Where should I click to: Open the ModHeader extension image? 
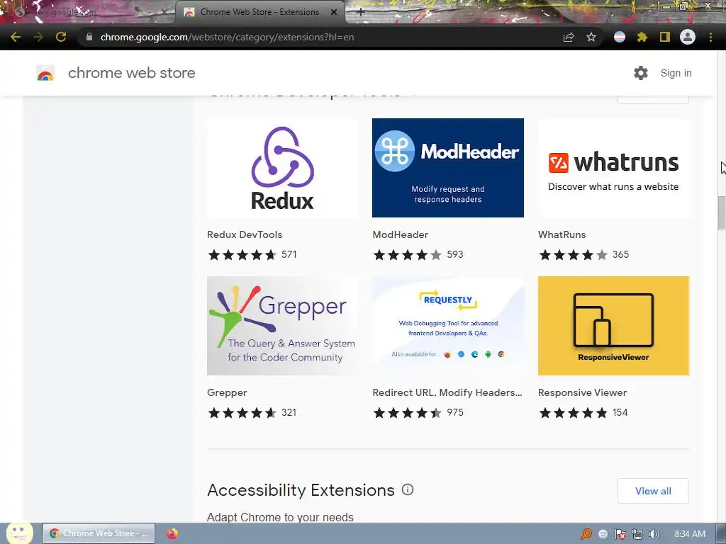pos(448,168)
